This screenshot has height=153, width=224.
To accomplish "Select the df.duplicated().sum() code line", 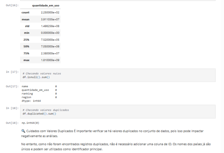I will click(x=39, y=114).
